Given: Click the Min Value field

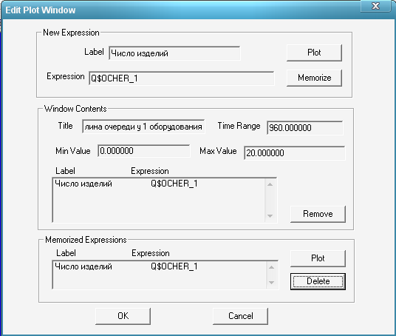Looking at the screenshot, I should point(144,151).
